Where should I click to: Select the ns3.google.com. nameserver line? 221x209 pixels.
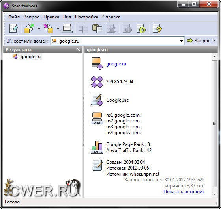124,127
